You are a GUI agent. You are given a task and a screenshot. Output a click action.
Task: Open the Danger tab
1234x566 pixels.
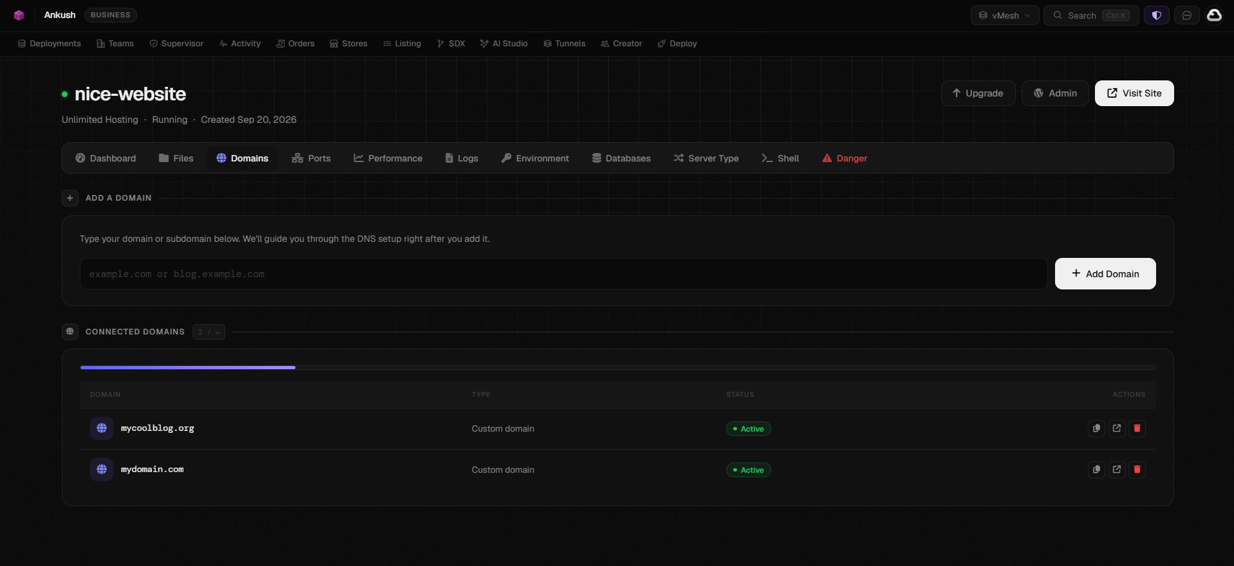845,158
